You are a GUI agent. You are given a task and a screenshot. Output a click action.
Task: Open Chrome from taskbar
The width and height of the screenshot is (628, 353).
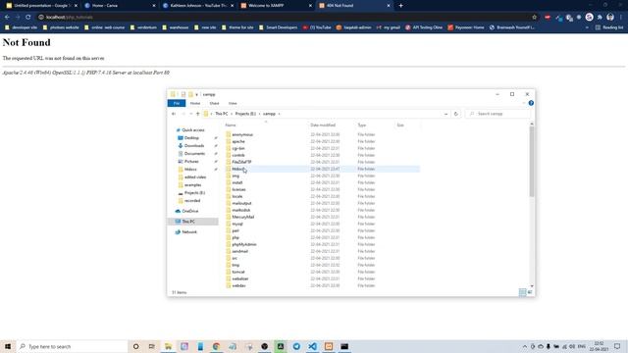coord(216,346)
